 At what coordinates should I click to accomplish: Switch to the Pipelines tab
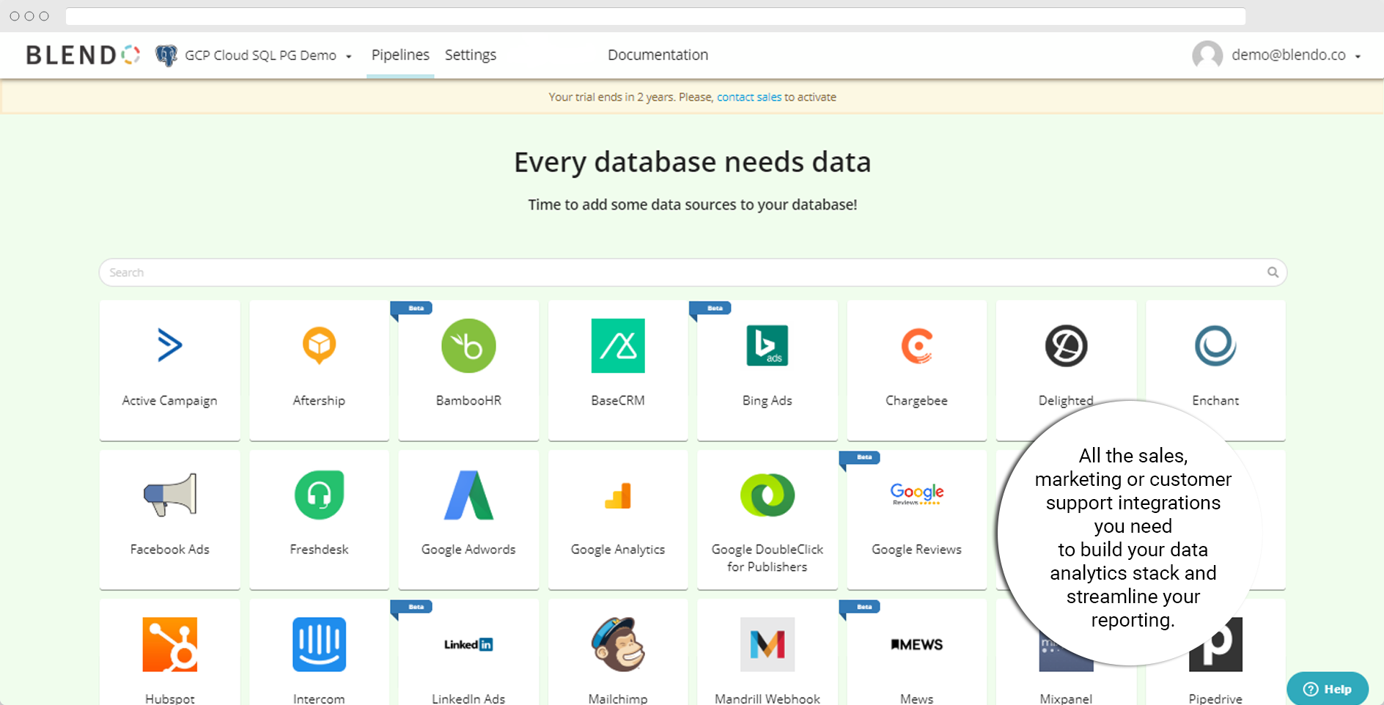[400, 55]
